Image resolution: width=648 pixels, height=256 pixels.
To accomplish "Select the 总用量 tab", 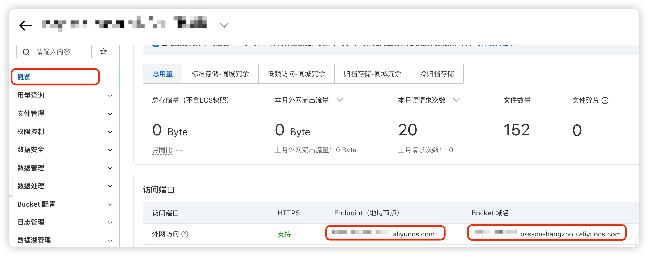I will tap(163, 74).
